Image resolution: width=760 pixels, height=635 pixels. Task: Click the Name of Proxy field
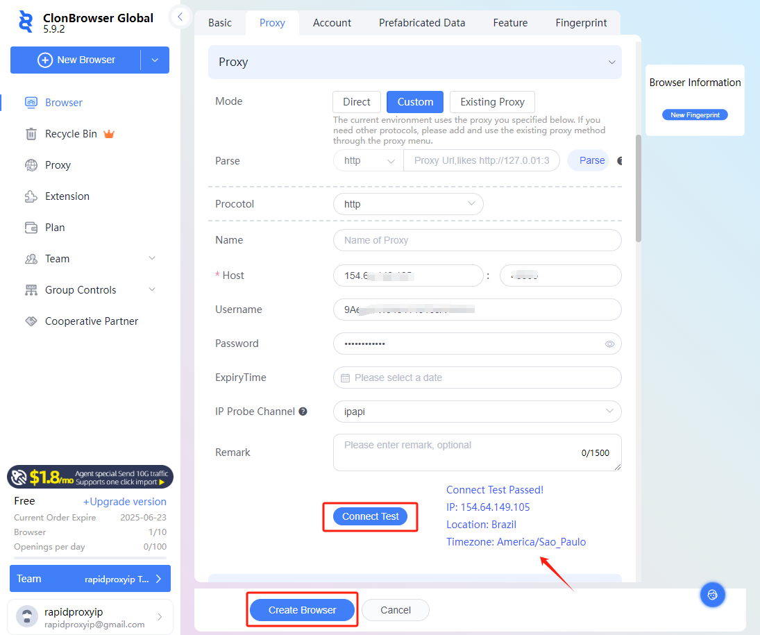click(x=478, y=240)
